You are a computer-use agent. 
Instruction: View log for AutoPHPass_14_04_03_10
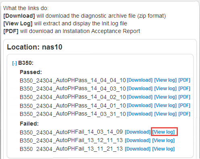165,89
